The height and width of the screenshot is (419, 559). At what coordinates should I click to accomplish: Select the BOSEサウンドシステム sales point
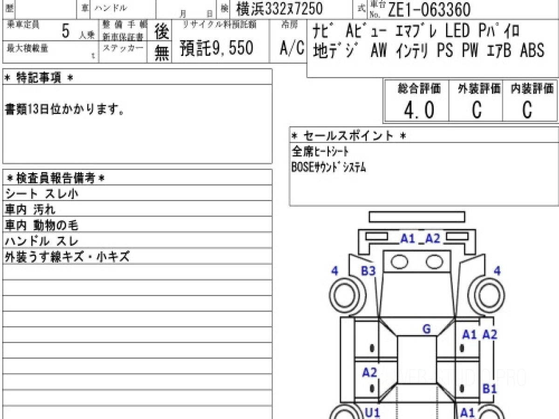[328, 167]
